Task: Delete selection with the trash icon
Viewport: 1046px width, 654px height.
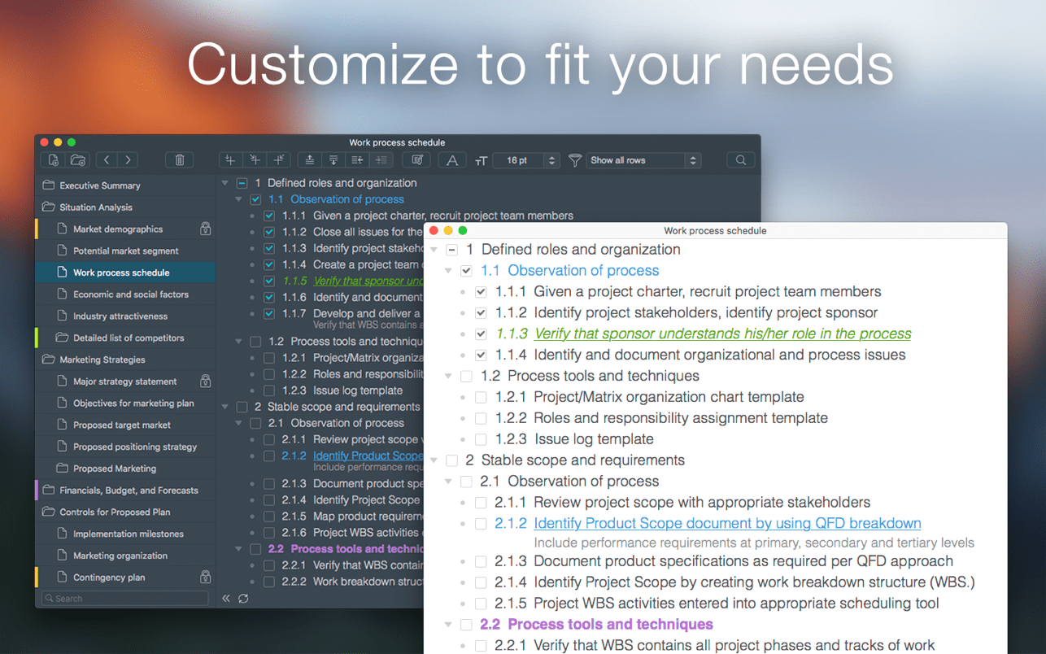Action: point(180,160)
